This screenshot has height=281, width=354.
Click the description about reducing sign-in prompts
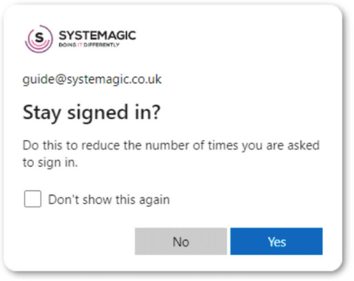(x=171, y=154)
